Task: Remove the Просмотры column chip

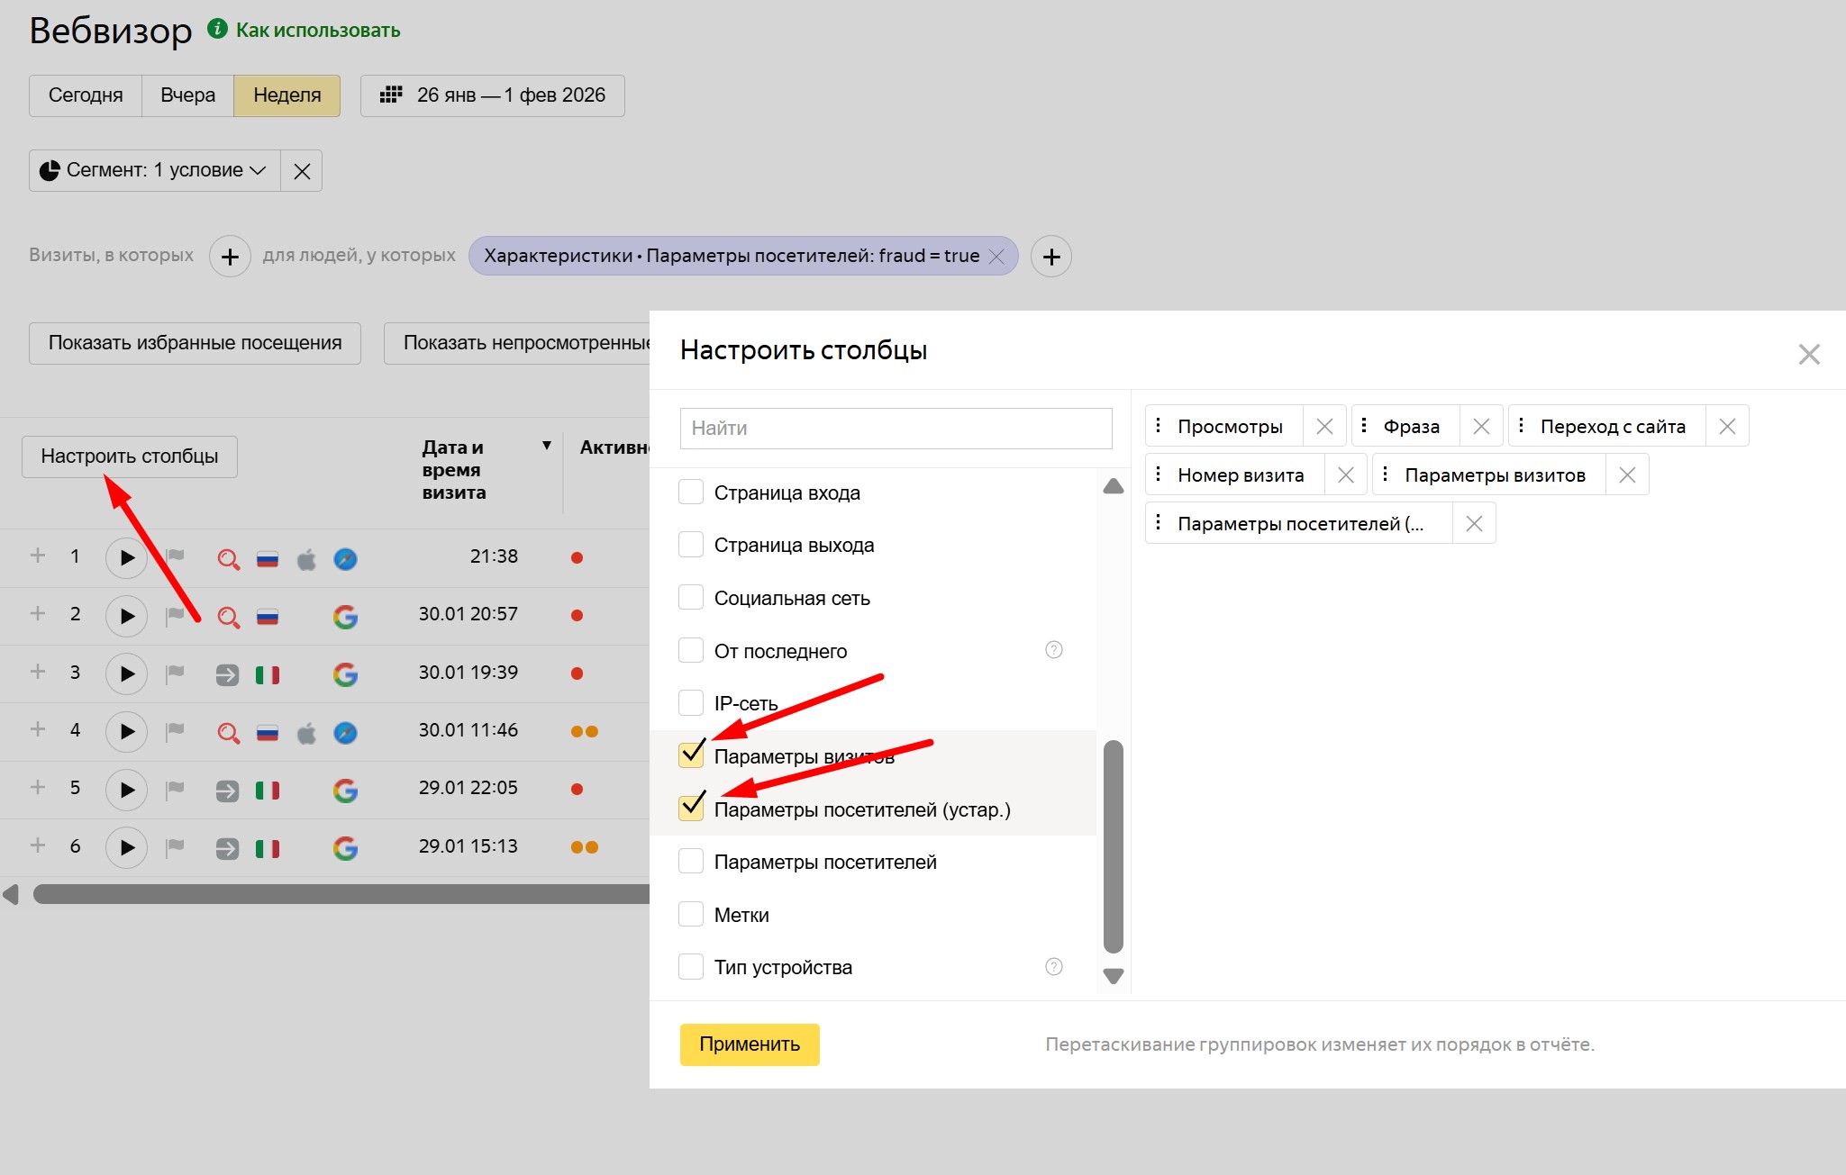Action: 1324,426
